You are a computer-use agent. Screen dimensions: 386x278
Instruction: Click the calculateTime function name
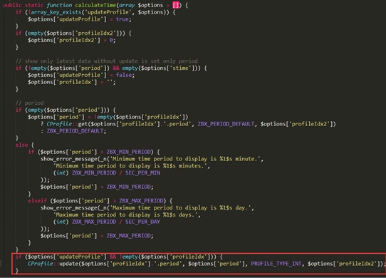click(95, 5)
